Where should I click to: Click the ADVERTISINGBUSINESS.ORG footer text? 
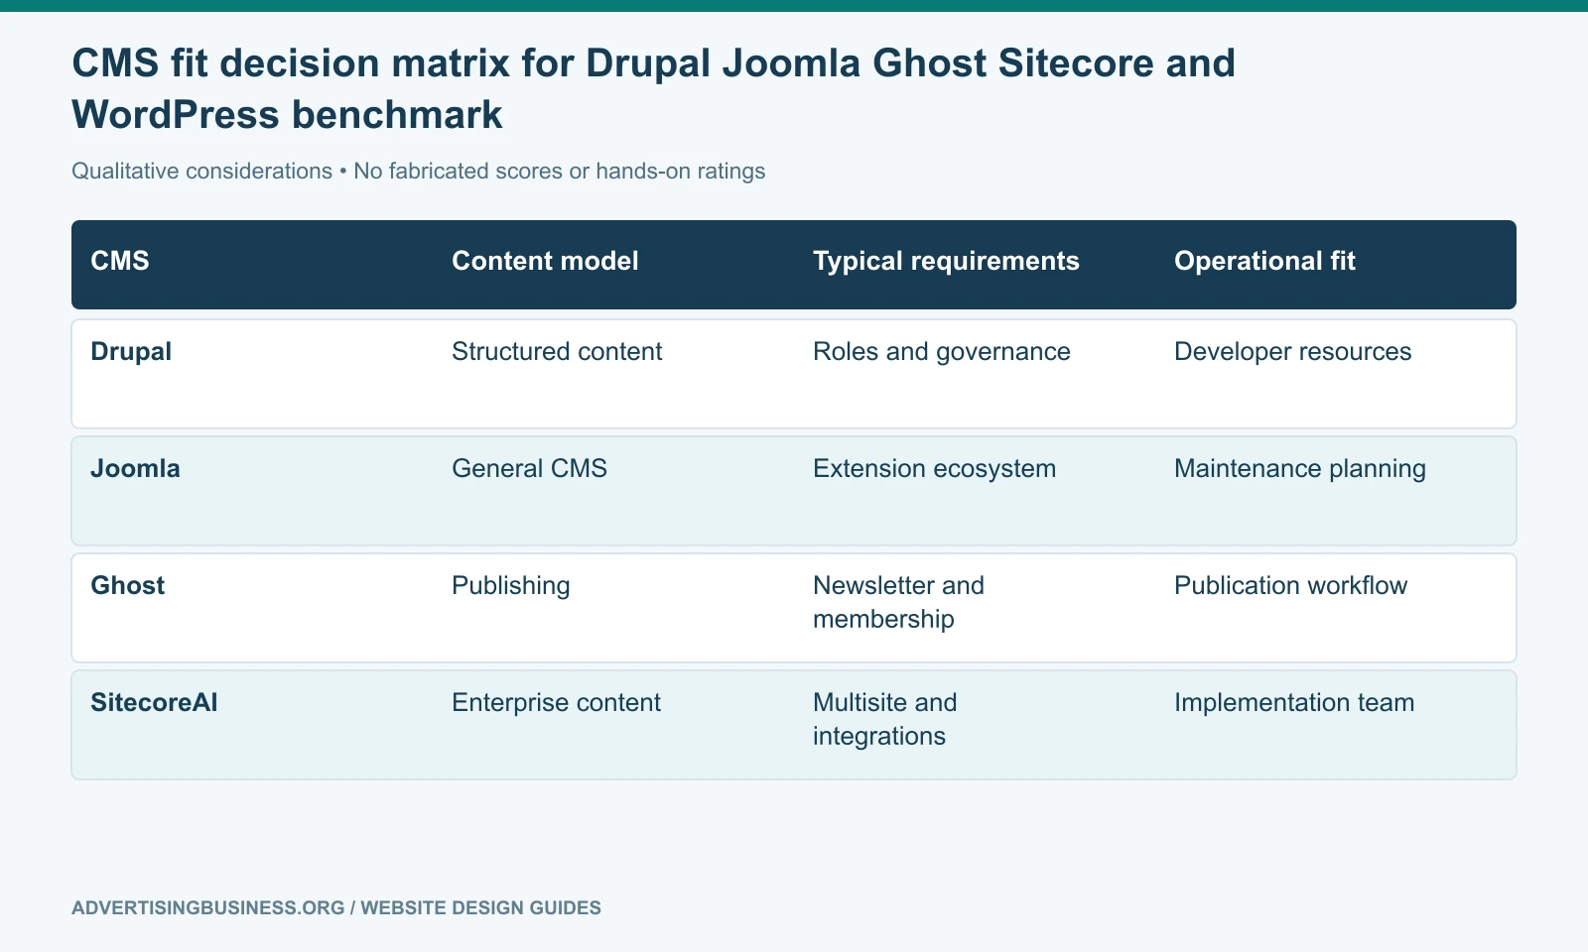336,908
